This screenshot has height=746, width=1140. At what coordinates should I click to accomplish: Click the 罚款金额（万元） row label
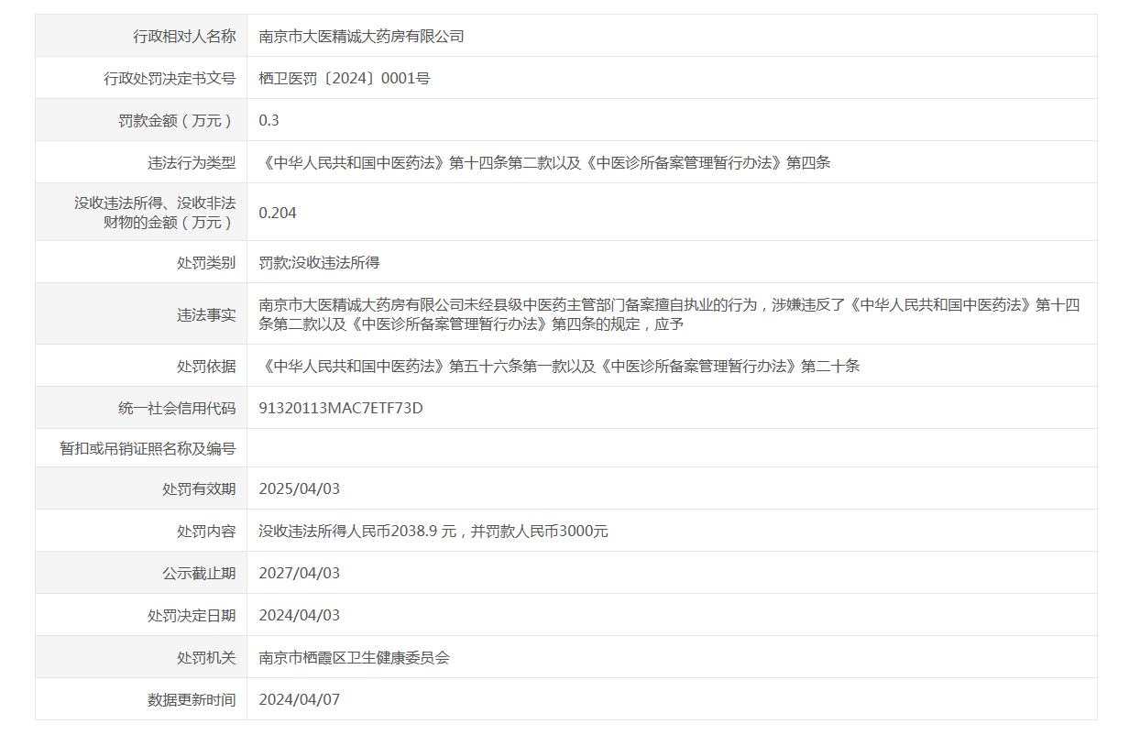177,121
